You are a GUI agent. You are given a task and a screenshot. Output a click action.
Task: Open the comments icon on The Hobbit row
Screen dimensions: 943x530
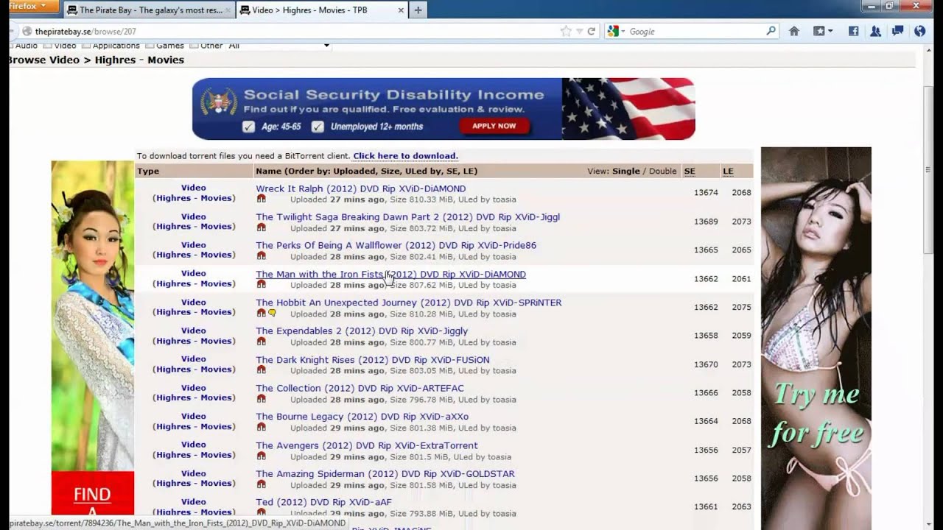point(272,314)
